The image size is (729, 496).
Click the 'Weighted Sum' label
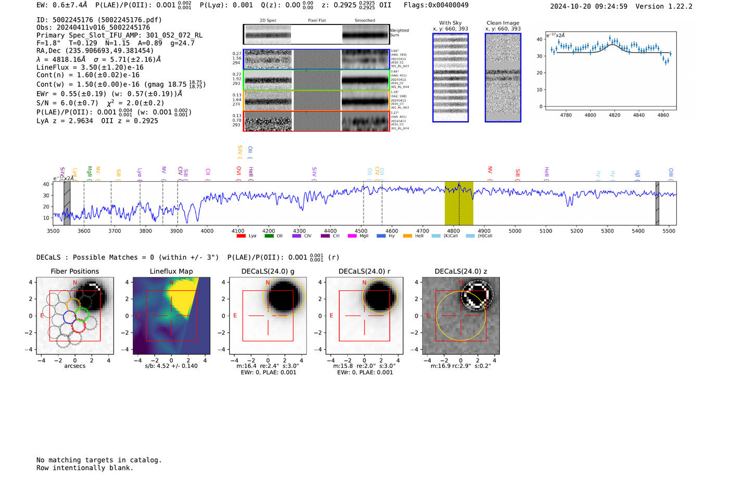[399, 33]
